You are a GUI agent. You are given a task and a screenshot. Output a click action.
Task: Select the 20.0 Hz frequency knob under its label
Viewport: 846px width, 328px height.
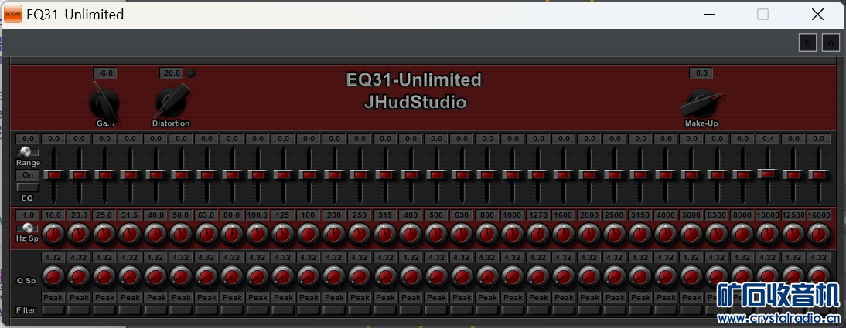tap(79, 235)
